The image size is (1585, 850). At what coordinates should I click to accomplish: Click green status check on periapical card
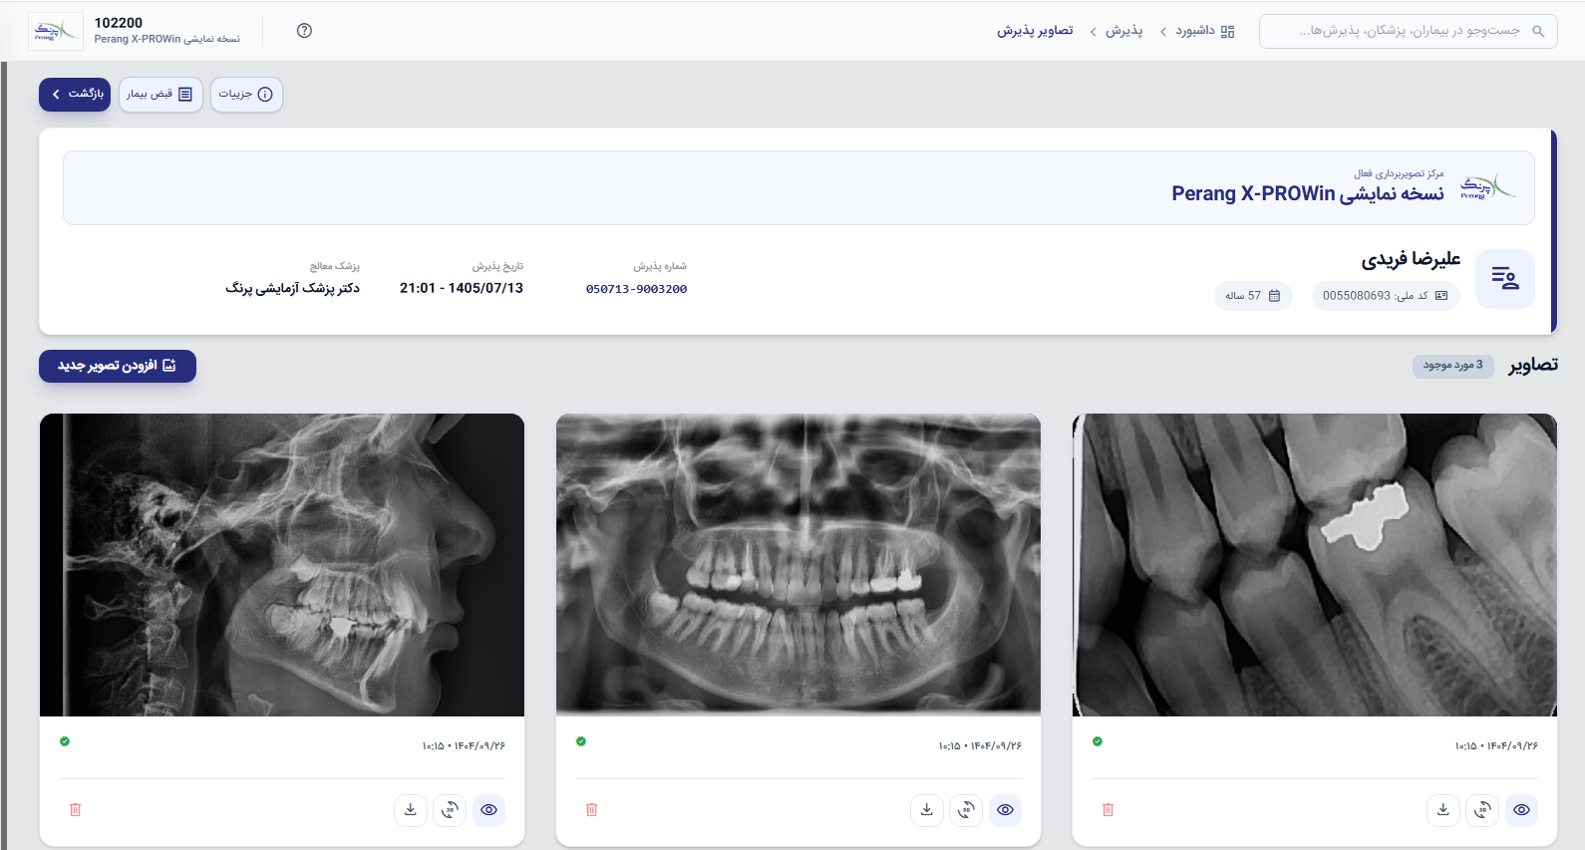(1098, 741)
